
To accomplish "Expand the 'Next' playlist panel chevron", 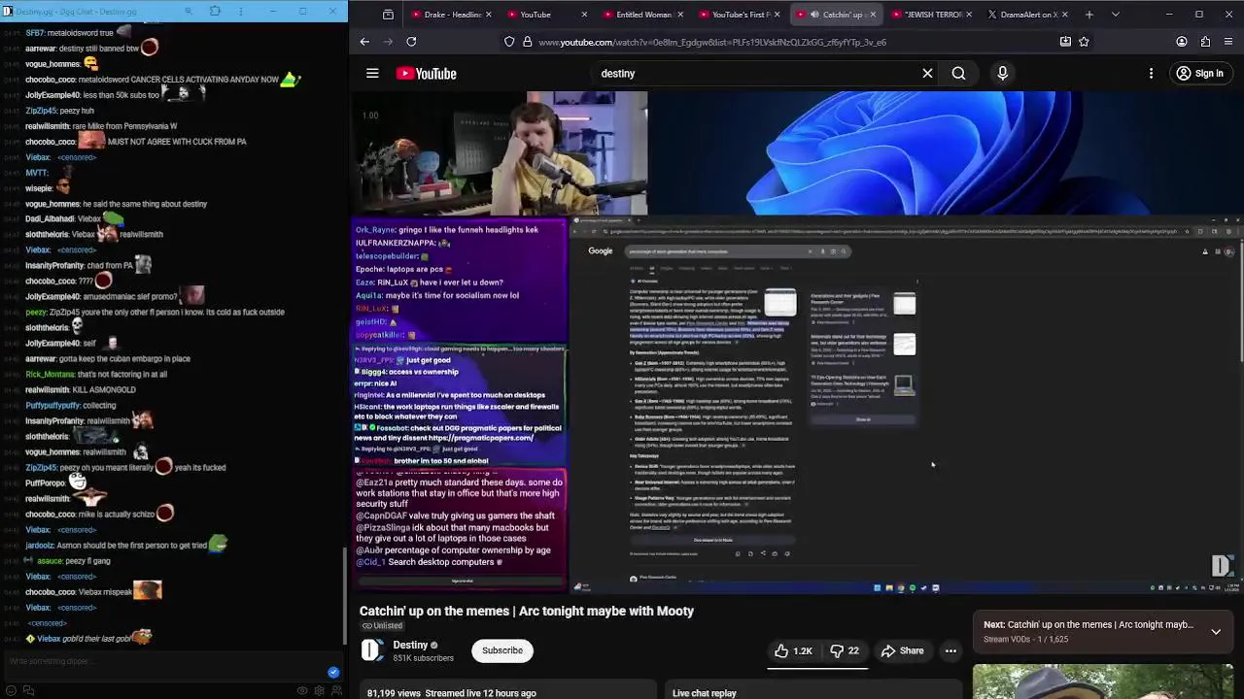I will pyautogui.click(x=1216, y=631).
